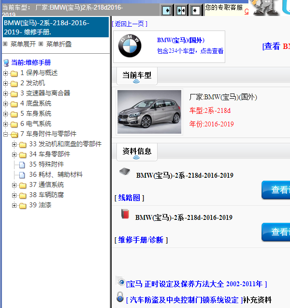The width and height of the screenshot is (290, 308).
Task: Open 宝马 正时设定及保养方法大全 2002-2011年 link
Action: 196,284
